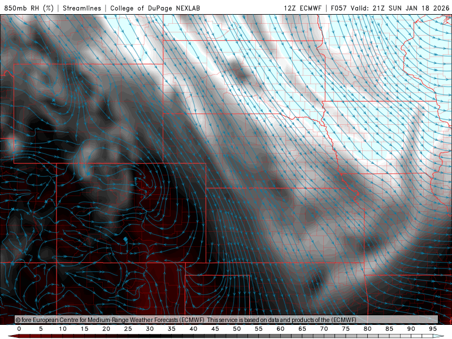The image size is (452, 339).
Task: Select the "65" value on the color scale
Action: click(x=302, y=329)
